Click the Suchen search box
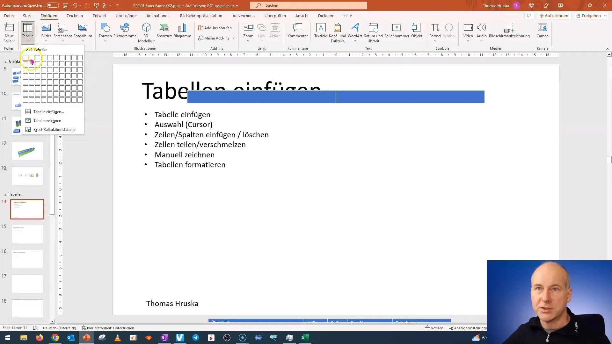This screenshot has width=612, height=344. [x=309, y=5]
